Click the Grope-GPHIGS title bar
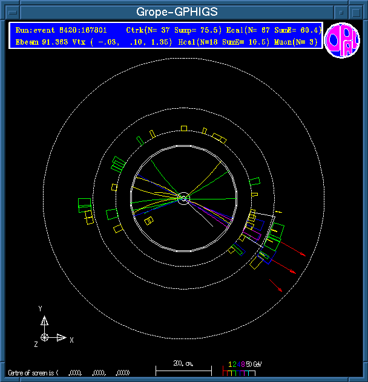368x382 pixels. click(x=177, y=11)
